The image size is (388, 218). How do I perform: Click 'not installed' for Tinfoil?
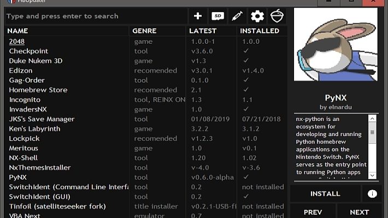click(263, 206)
